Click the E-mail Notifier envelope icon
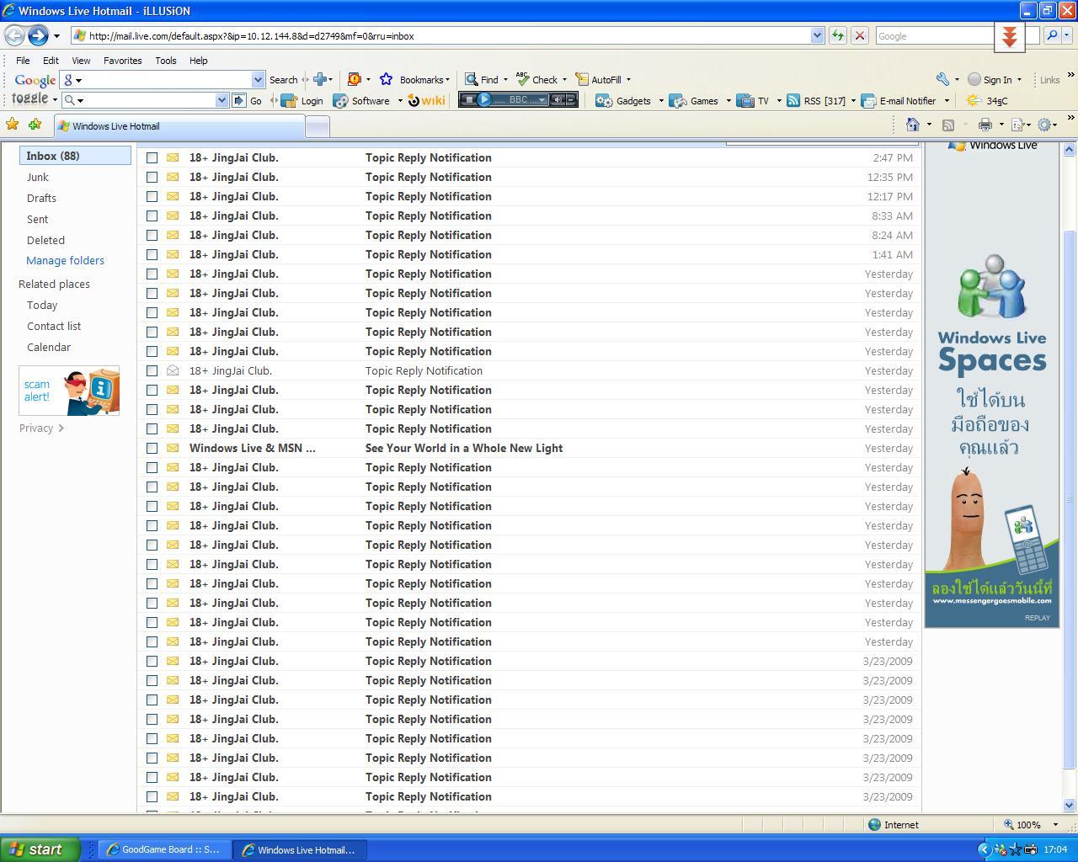This screenshot has width=1078, height=862. coord(868,100)
